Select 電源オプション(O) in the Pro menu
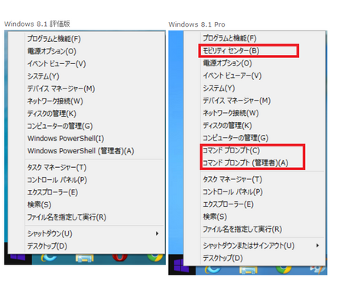The width and height of the screenshot is (344, 286). [x=255, y=63]
